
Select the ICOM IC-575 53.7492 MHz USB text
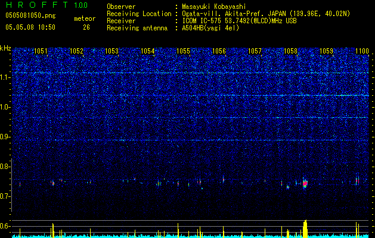239,21
